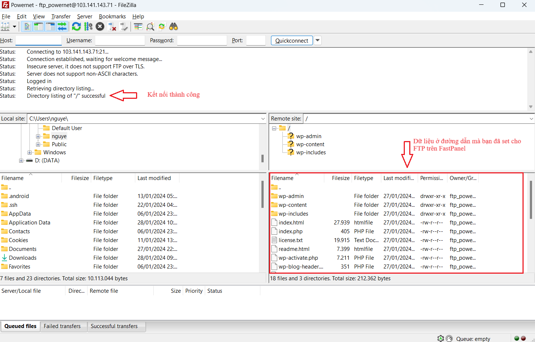This screenshot has height=342, width=535.
Task: Select Default User in the local tree
Action: tap(67, 128)
